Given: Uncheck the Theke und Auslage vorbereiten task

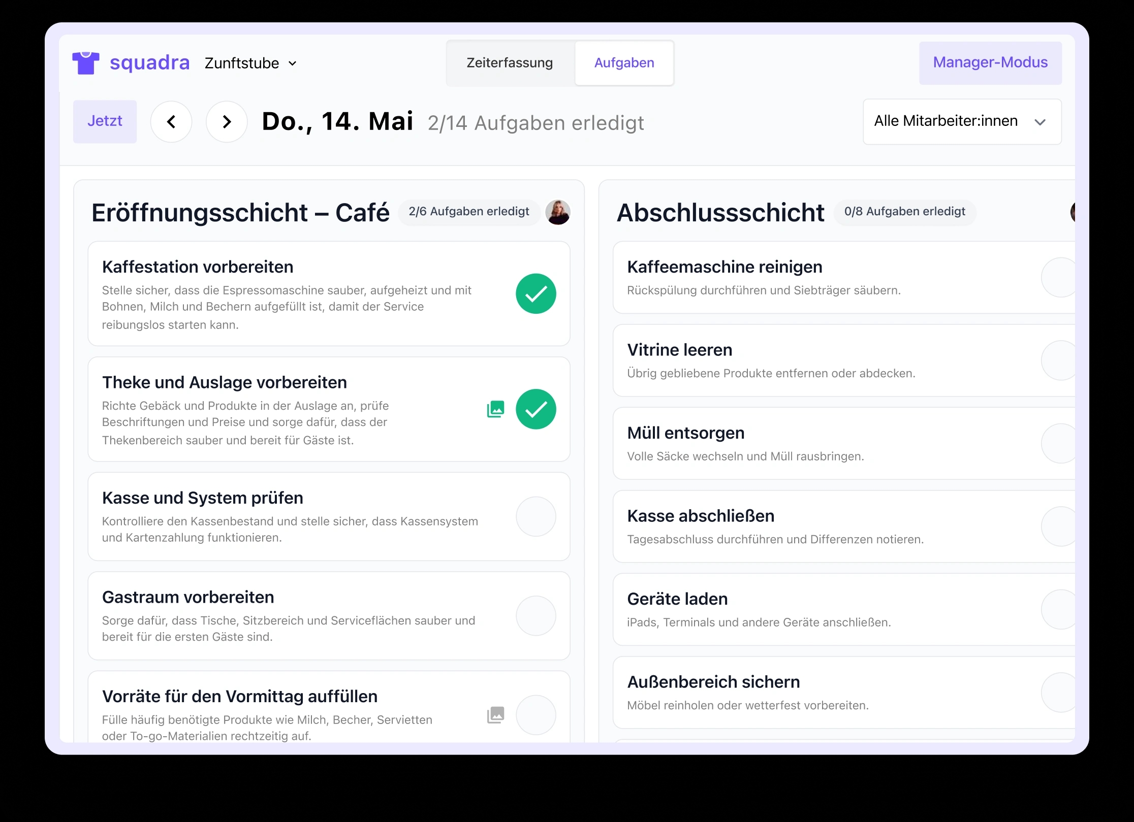Looking at the screenshot, I should coord(536,409).
